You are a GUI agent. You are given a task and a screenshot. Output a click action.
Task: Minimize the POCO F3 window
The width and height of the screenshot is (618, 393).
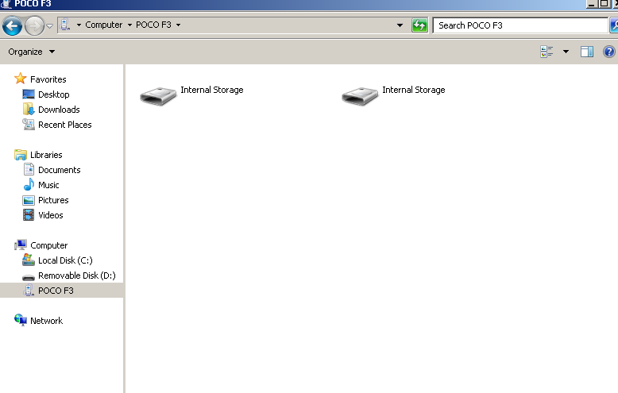tap(592, 4)
